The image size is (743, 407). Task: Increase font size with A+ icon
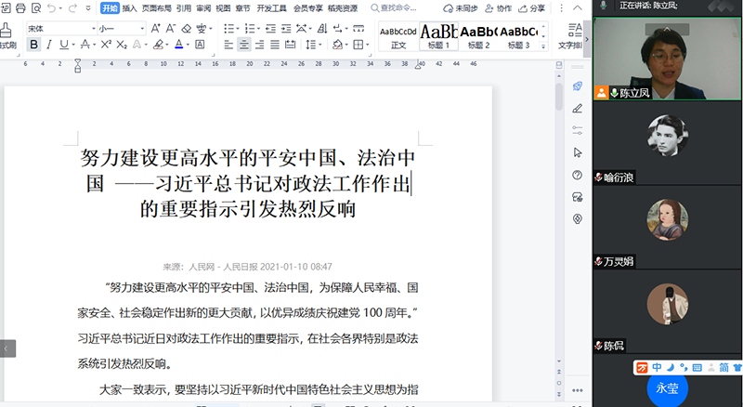(155, 29)
